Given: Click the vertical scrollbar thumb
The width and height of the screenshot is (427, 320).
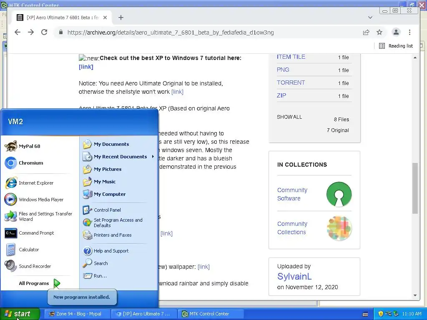Looking at the screenshot, I should (x=415, y=188).
